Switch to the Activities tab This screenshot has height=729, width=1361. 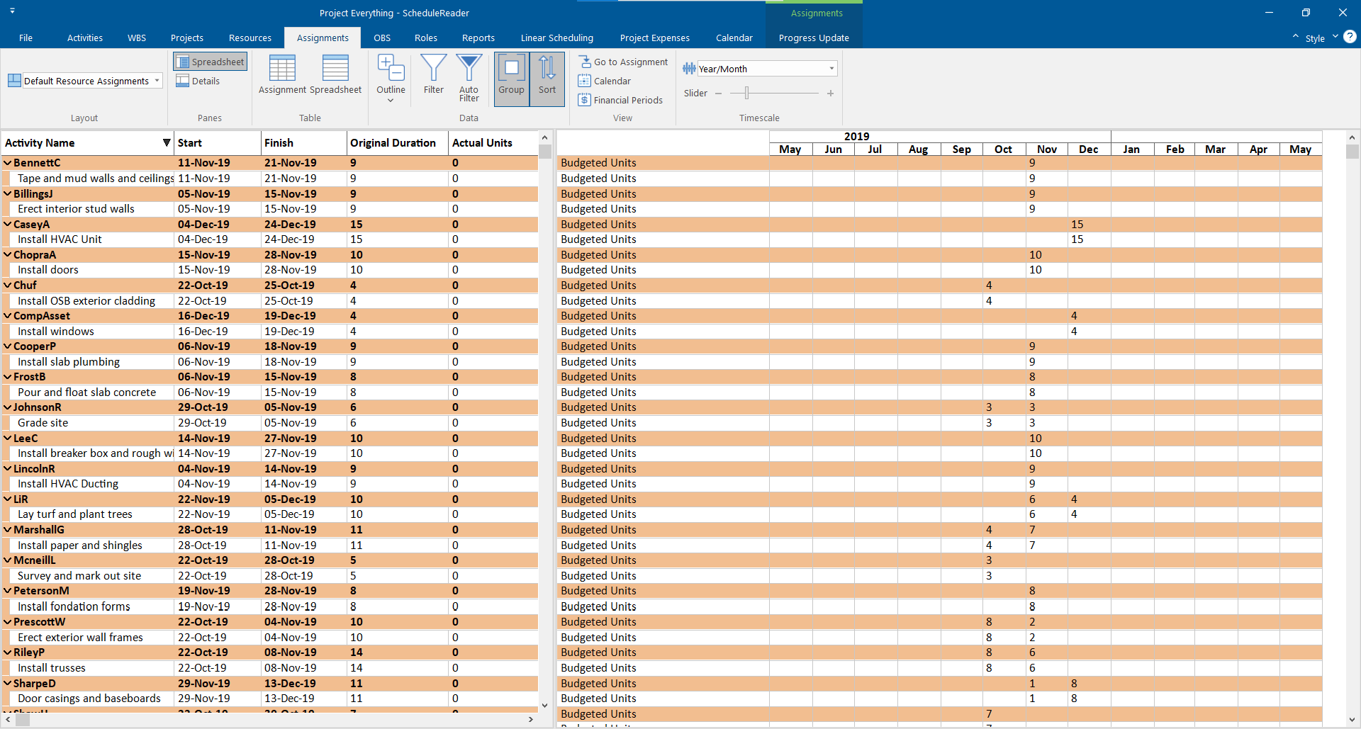point(85,38)
